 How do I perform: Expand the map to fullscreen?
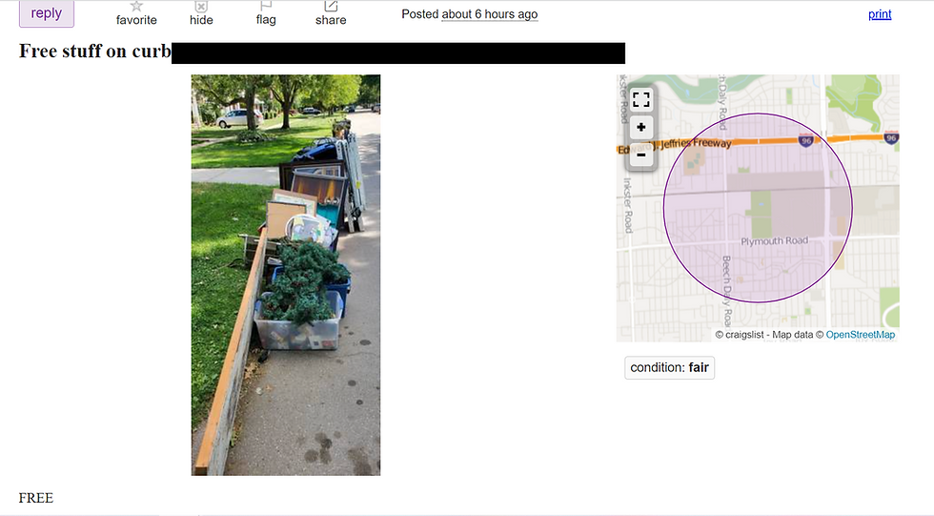pyautogui.click(x=640, y=99)
